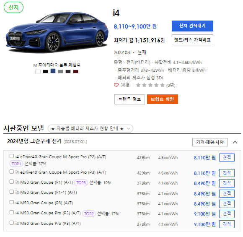Open 차종별 배터리 제조사 현황 안내 dropdown
Image resolution: width=243 pixels, height=237 pixels.
(90, 128)
